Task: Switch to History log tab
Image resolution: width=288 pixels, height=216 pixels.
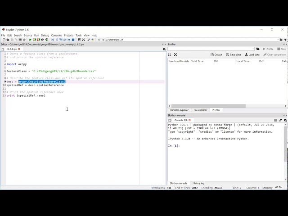Action: pos(198,183)
